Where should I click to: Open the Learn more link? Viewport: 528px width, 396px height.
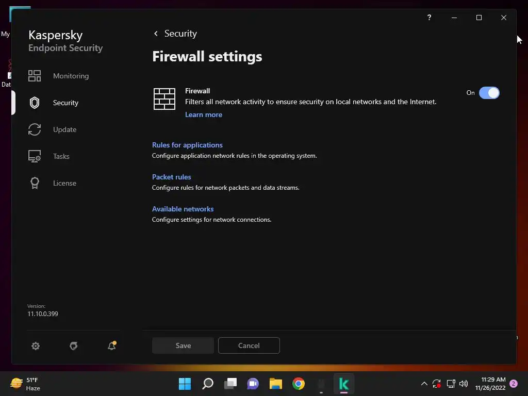(x=203, y=114)
